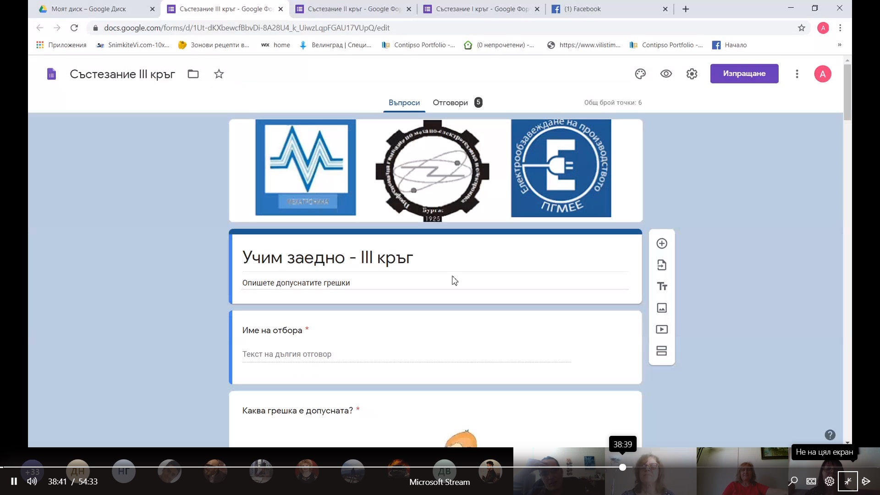Open the home Wix bookmark

(x=275, y=45)
